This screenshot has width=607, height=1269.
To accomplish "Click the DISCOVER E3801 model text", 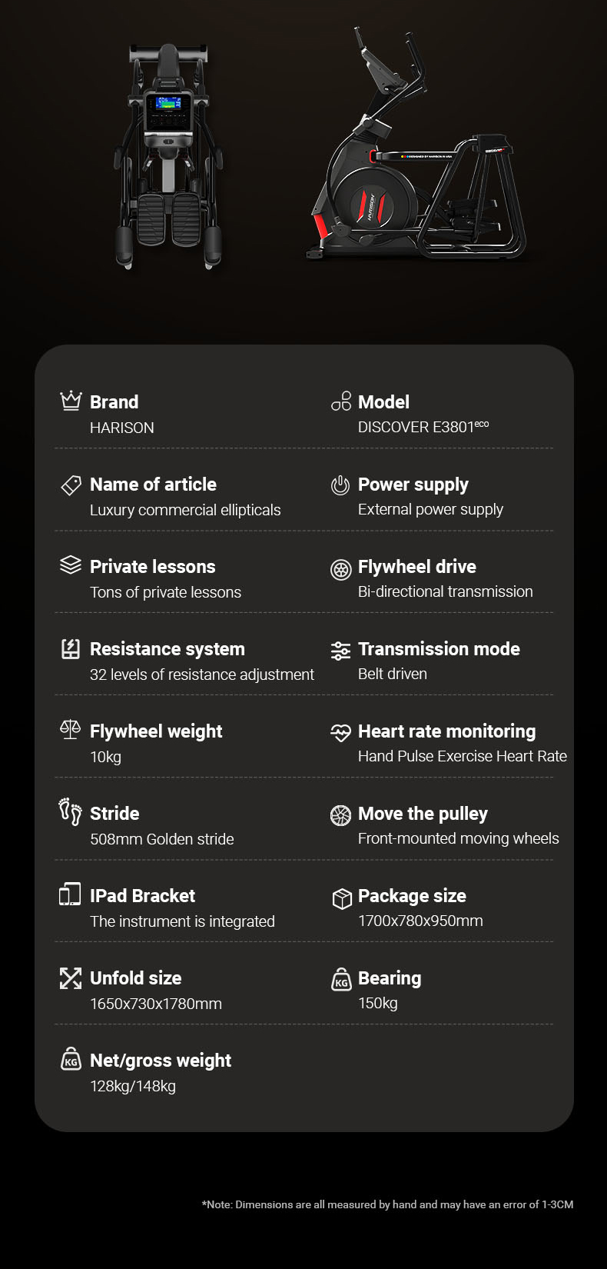I will [423, 427].
